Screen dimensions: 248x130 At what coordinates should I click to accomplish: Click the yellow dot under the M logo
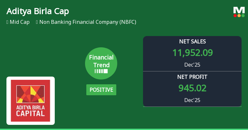click(x=239, y=15)
